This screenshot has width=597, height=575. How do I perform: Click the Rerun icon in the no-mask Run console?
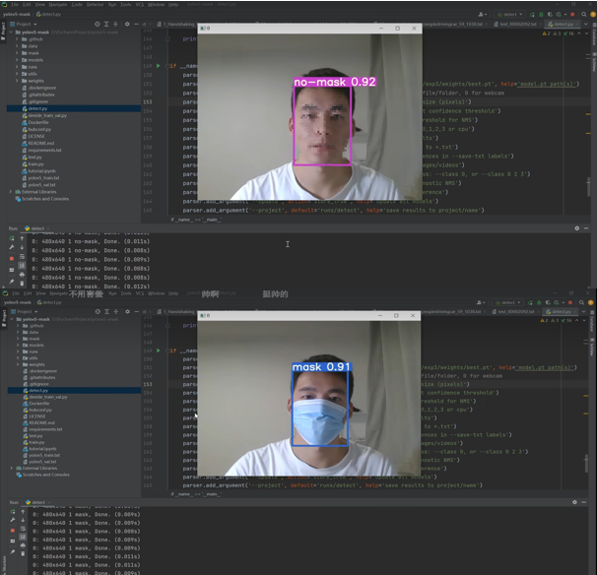click(x=13, y=237)
